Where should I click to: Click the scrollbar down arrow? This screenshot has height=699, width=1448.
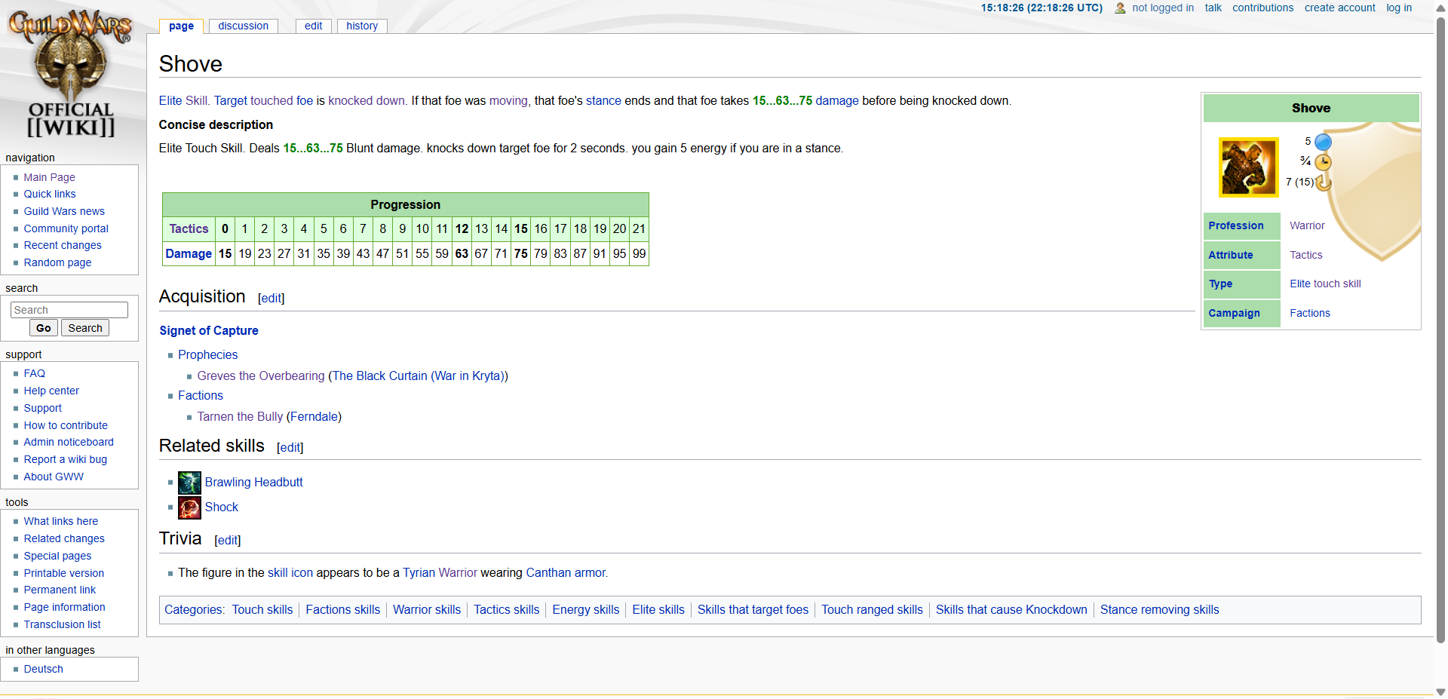[1440, 691]
